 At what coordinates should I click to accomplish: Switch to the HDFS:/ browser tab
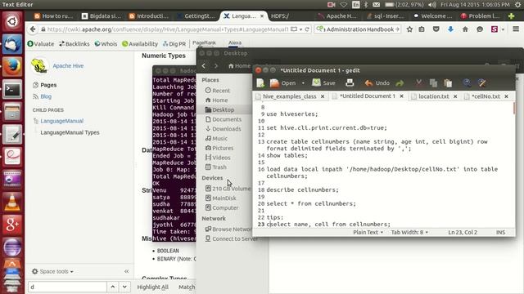[280, 16]
